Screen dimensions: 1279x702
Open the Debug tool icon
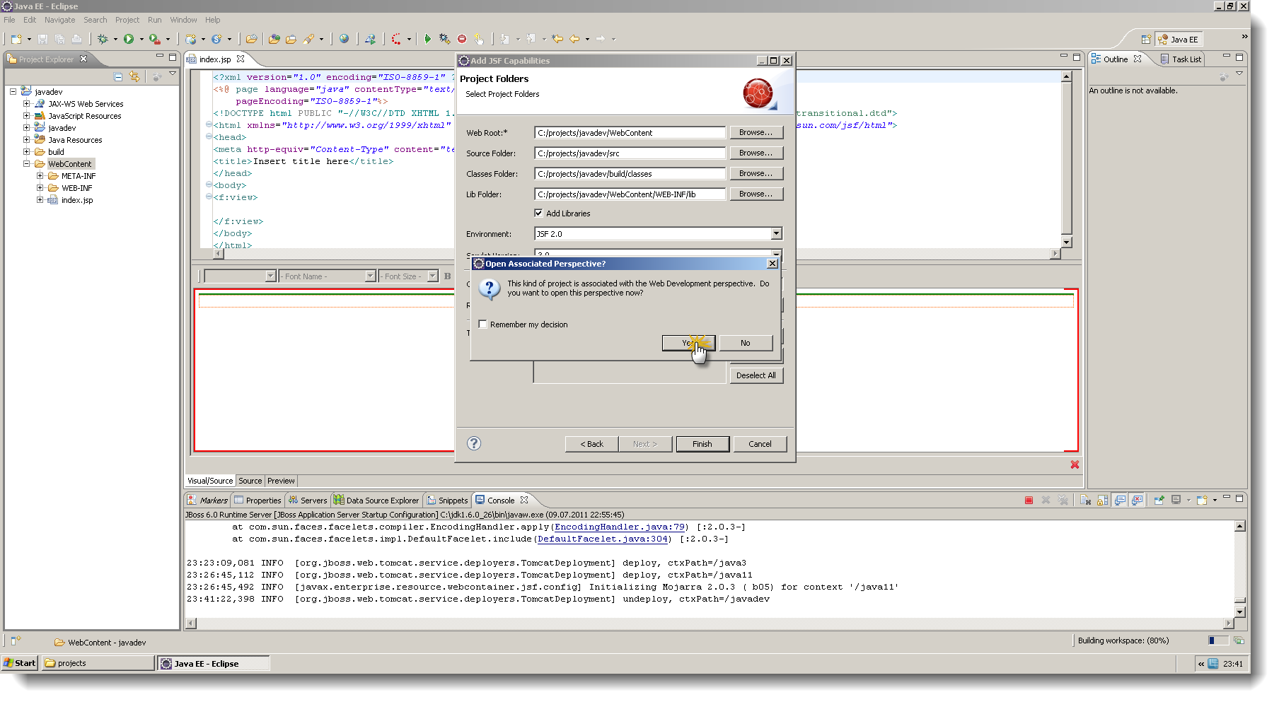[x=102, y=39]
